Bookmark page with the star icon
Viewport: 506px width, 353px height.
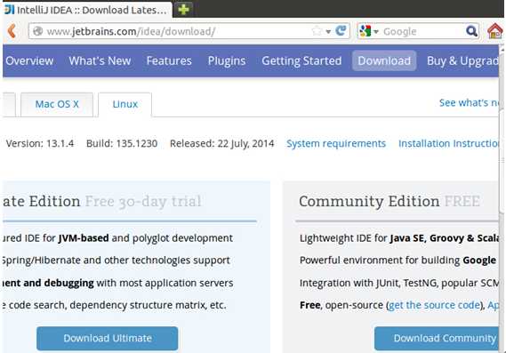[317, 31]
